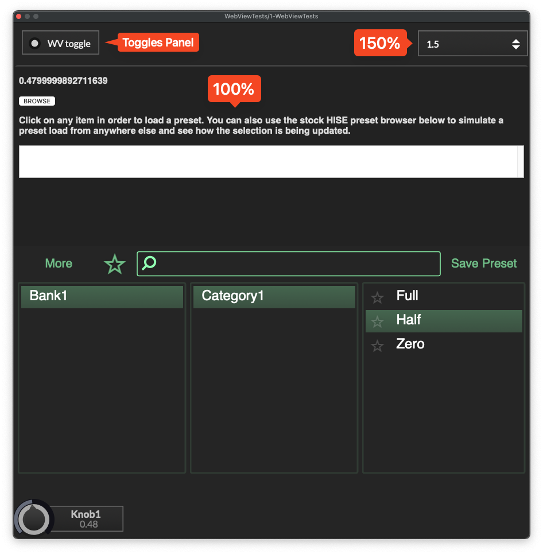Open the More menu
543x554 pixels.
[x=59, y=264]
